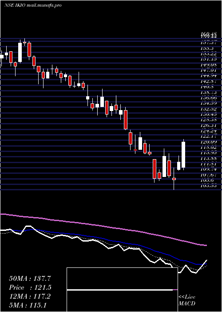Click the 136.66 price axis label
Viewport: 222px width, 312px height.
tap(208, 98)
